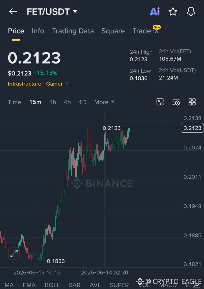Open the drawing tools icon
204x289 pixels.
point(160,102)
